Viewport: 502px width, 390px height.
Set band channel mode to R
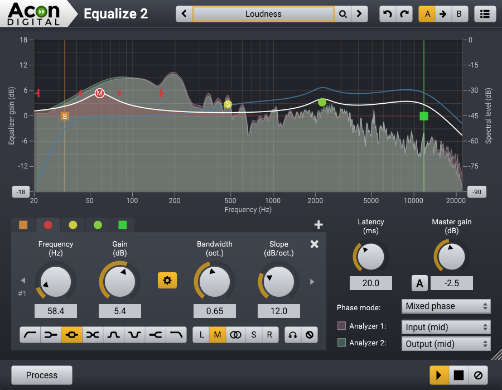pos(270,335)
